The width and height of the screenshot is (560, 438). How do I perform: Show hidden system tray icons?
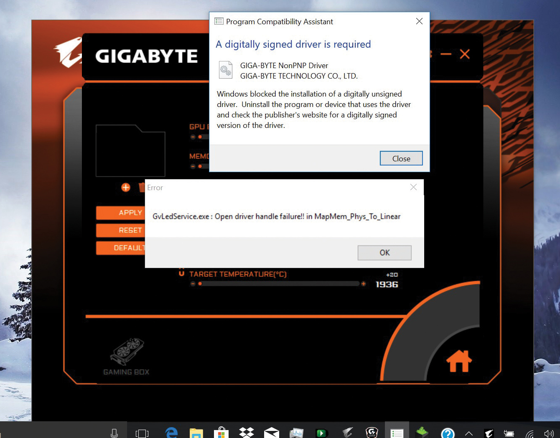tap(469, 434)
